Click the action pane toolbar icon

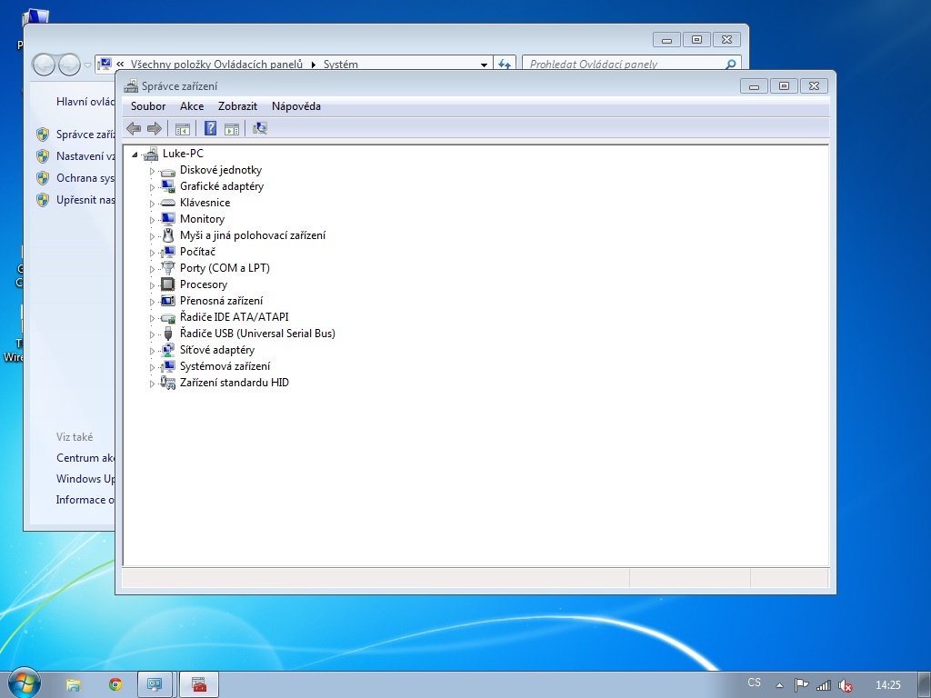tap(232, 128)
